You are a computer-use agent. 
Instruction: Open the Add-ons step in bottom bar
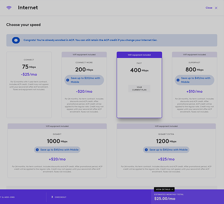click(x=7, y=197)
